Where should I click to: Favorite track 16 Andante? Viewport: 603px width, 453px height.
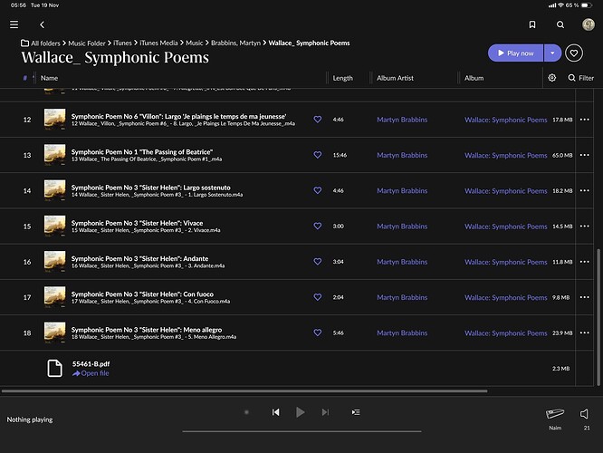(317, 261)
